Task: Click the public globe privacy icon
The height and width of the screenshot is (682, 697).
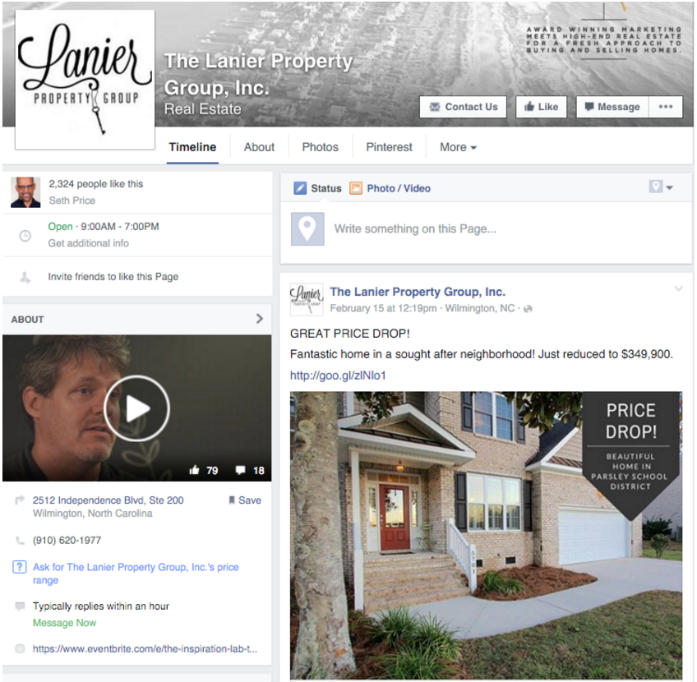Action: [x=528, y=309]
